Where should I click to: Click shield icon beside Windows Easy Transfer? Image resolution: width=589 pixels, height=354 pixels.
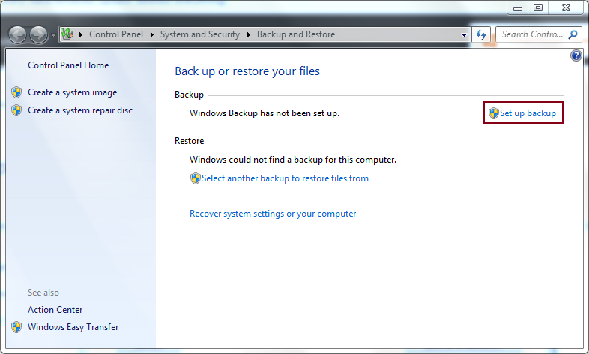point(16,327)
